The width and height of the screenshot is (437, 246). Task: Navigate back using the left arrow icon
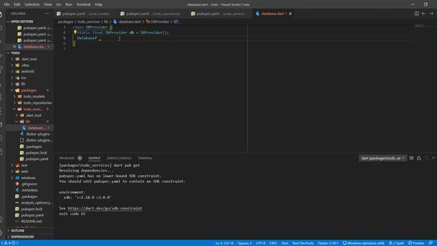(x=423, y=14)
